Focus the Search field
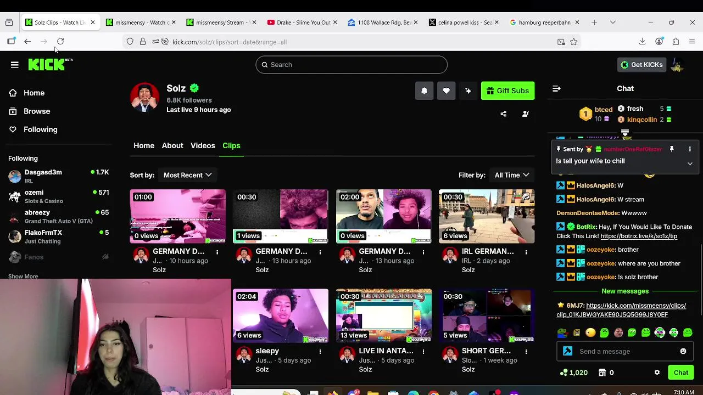The height and width of the screenshot is (395, 703). tap(351, 65)
